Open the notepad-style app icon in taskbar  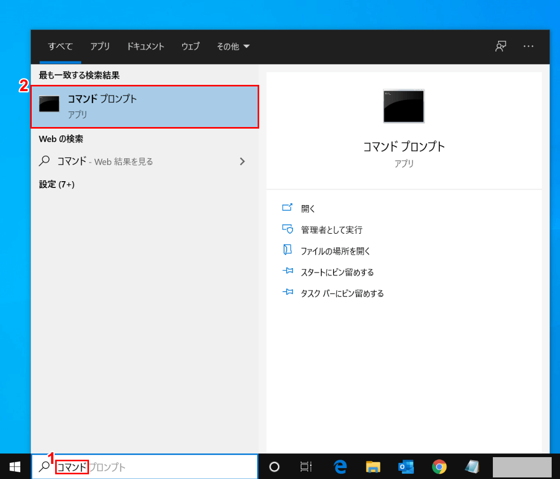pyautogui.click(x=472, y=467)
